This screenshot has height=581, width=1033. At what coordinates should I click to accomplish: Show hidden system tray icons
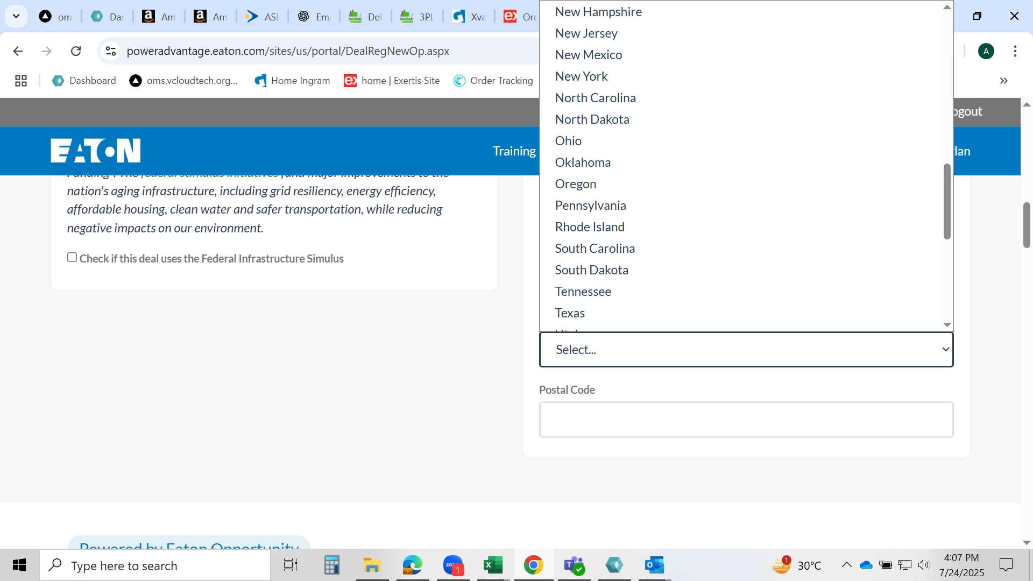tap(846, 565)
